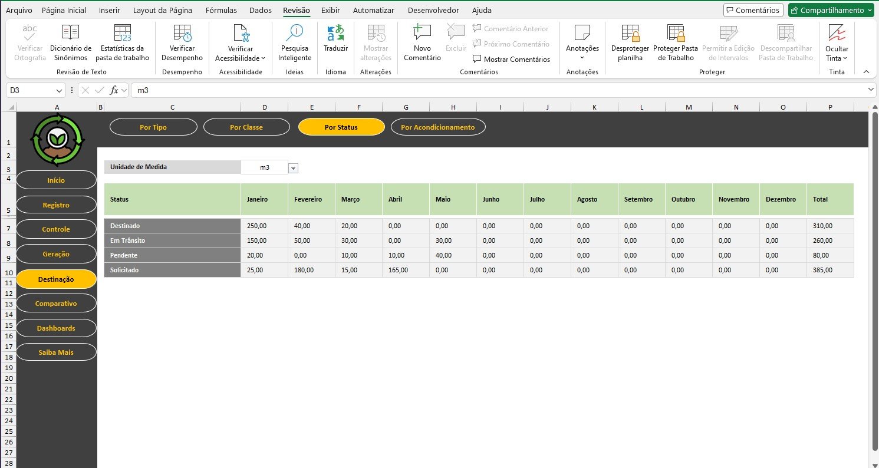Click the Compartilhamento button

tap(829, 10)
